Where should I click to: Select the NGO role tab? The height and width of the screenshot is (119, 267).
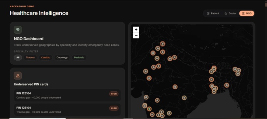pos(247,14)
